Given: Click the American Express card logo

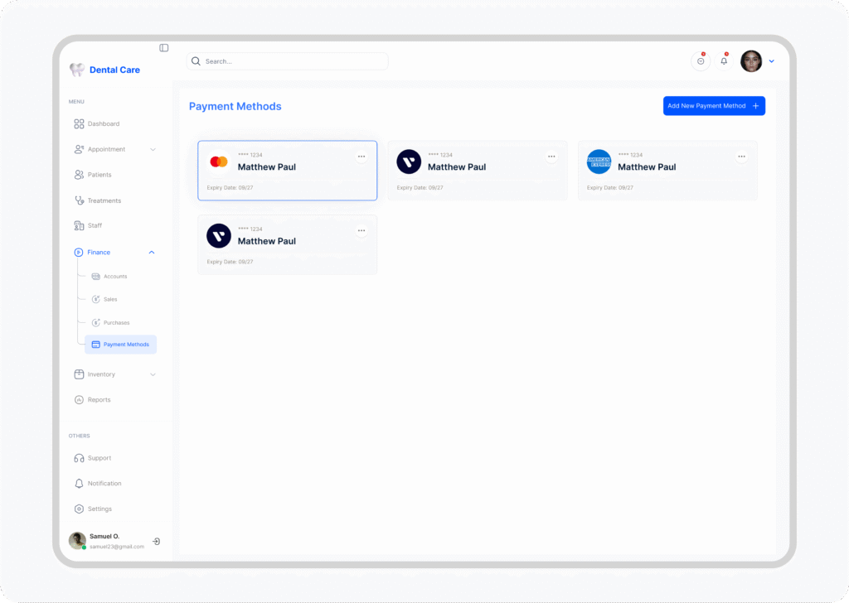Looking at the screenshot, I should pyautogui.click(x=599, y=162).
